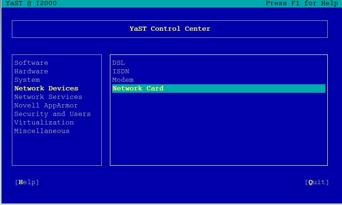Choose the System category
342x205 pixels.
click(27, 80)
